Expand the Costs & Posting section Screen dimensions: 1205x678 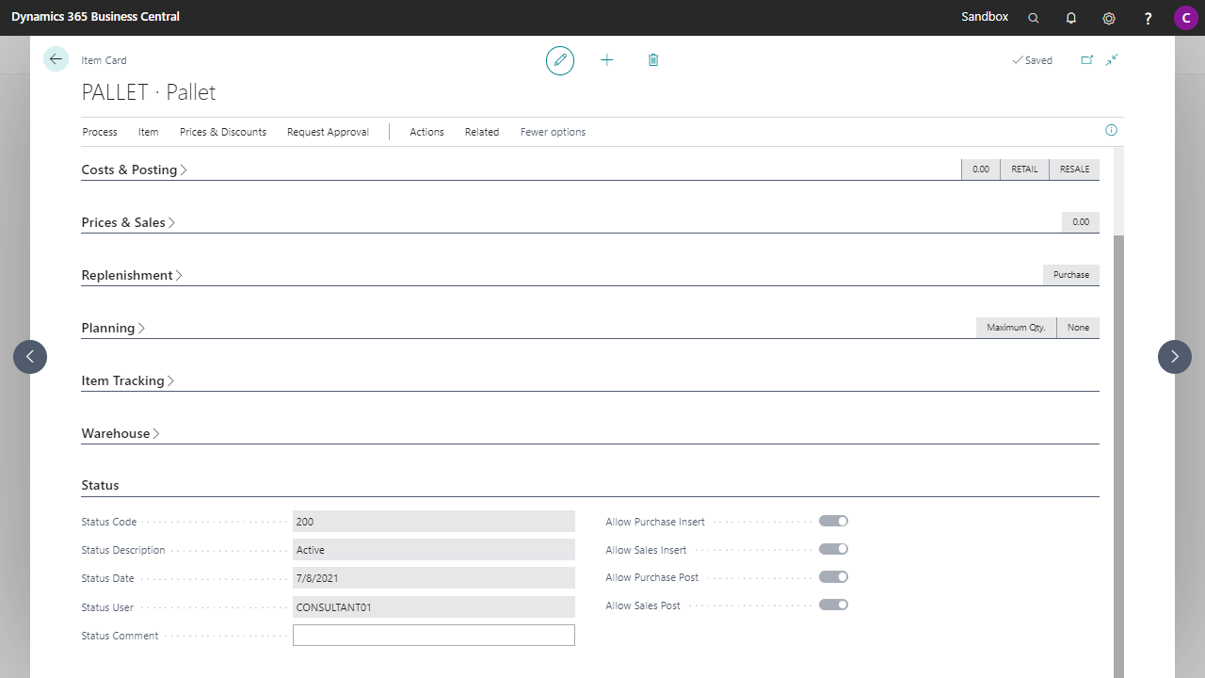[x=134, y=170]
